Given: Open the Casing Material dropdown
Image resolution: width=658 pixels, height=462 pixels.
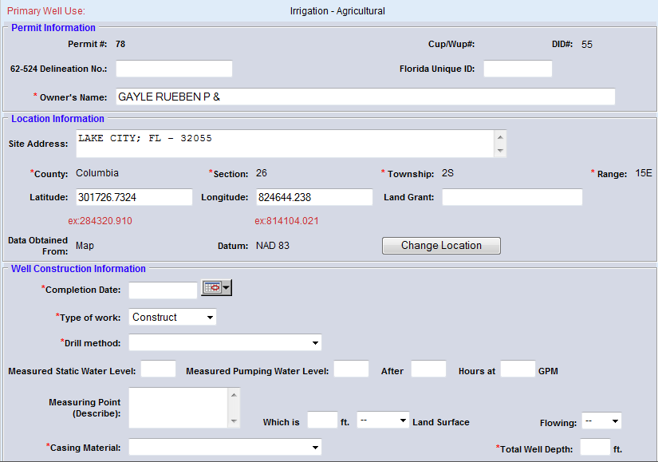Looking at the screenshot, I should pos(225,447).
